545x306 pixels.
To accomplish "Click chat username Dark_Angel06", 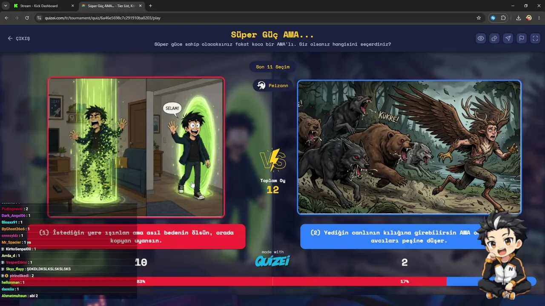I will click(x=14, y=215).
